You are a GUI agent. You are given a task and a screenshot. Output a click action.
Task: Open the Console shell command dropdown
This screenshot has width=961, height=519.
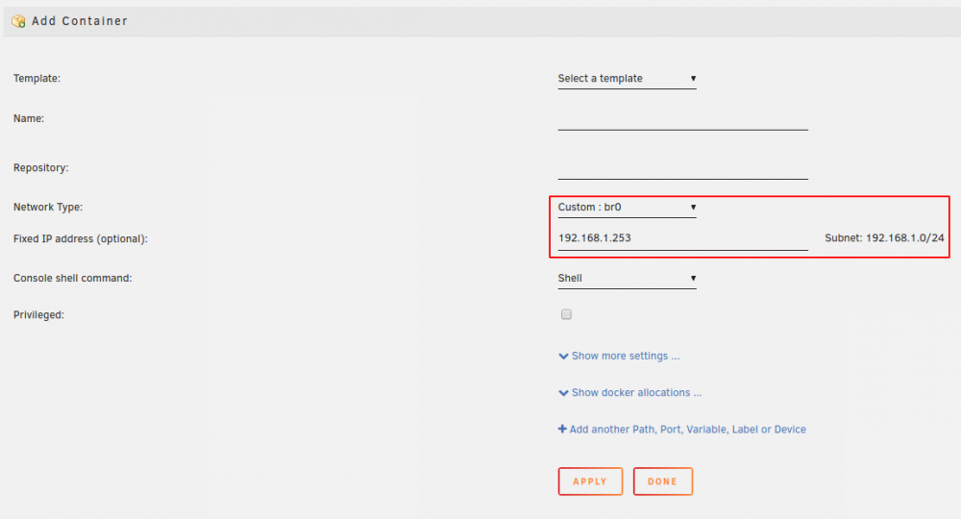[x=627, y=278]
